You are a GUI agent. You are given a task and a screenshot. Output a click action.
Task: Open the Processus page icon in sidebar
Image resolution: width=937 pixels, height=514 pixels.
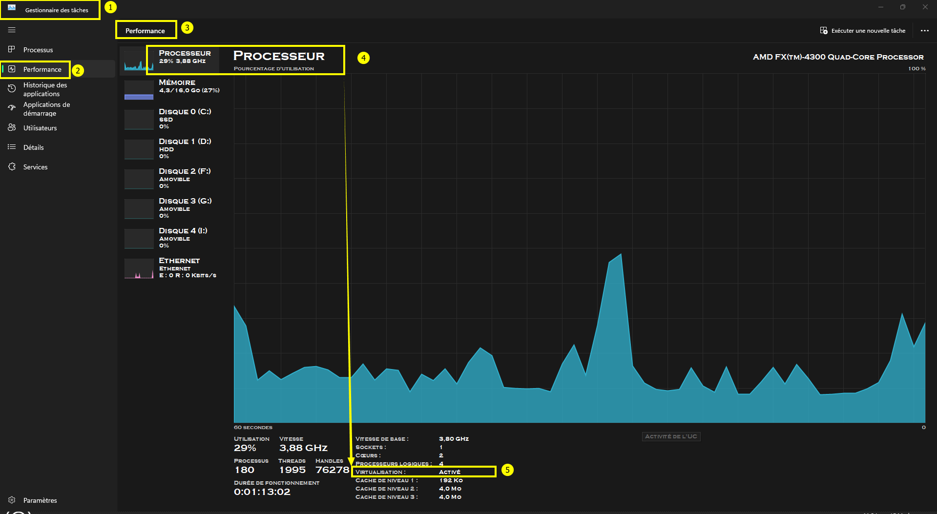click(12, 49)
